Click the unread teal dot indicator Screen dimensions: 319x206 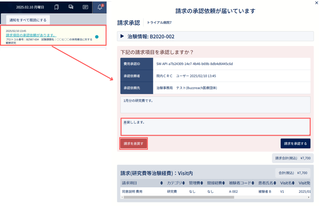97,37
